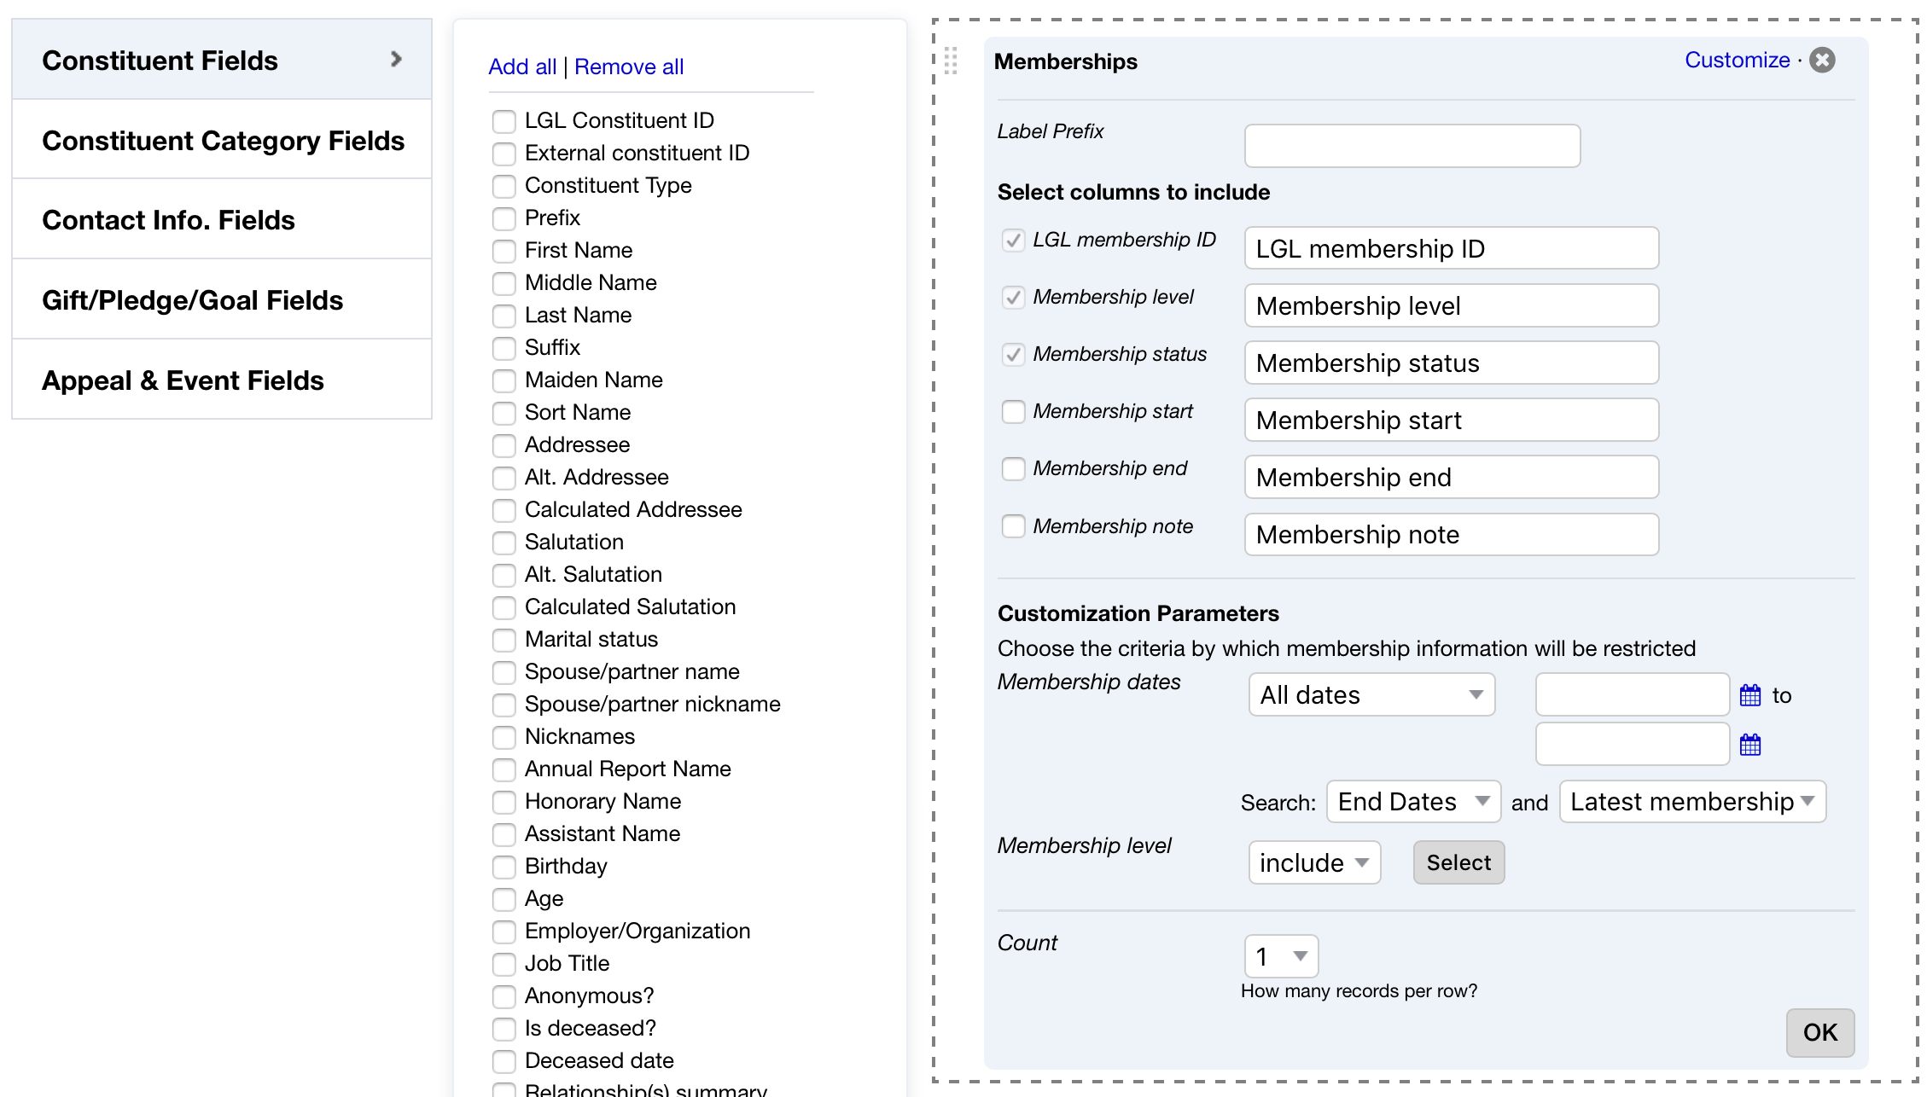Screen dimensions: 1927x1097
Task: Open the Count records-per-row dropdown
Action: [1280, 956]
